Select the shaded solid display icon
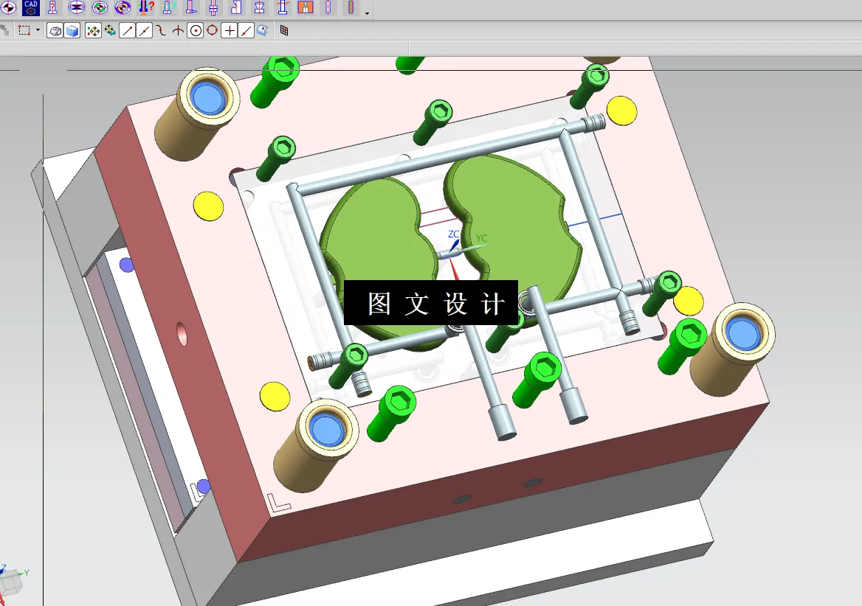862x606 pixels. (72, 30)
